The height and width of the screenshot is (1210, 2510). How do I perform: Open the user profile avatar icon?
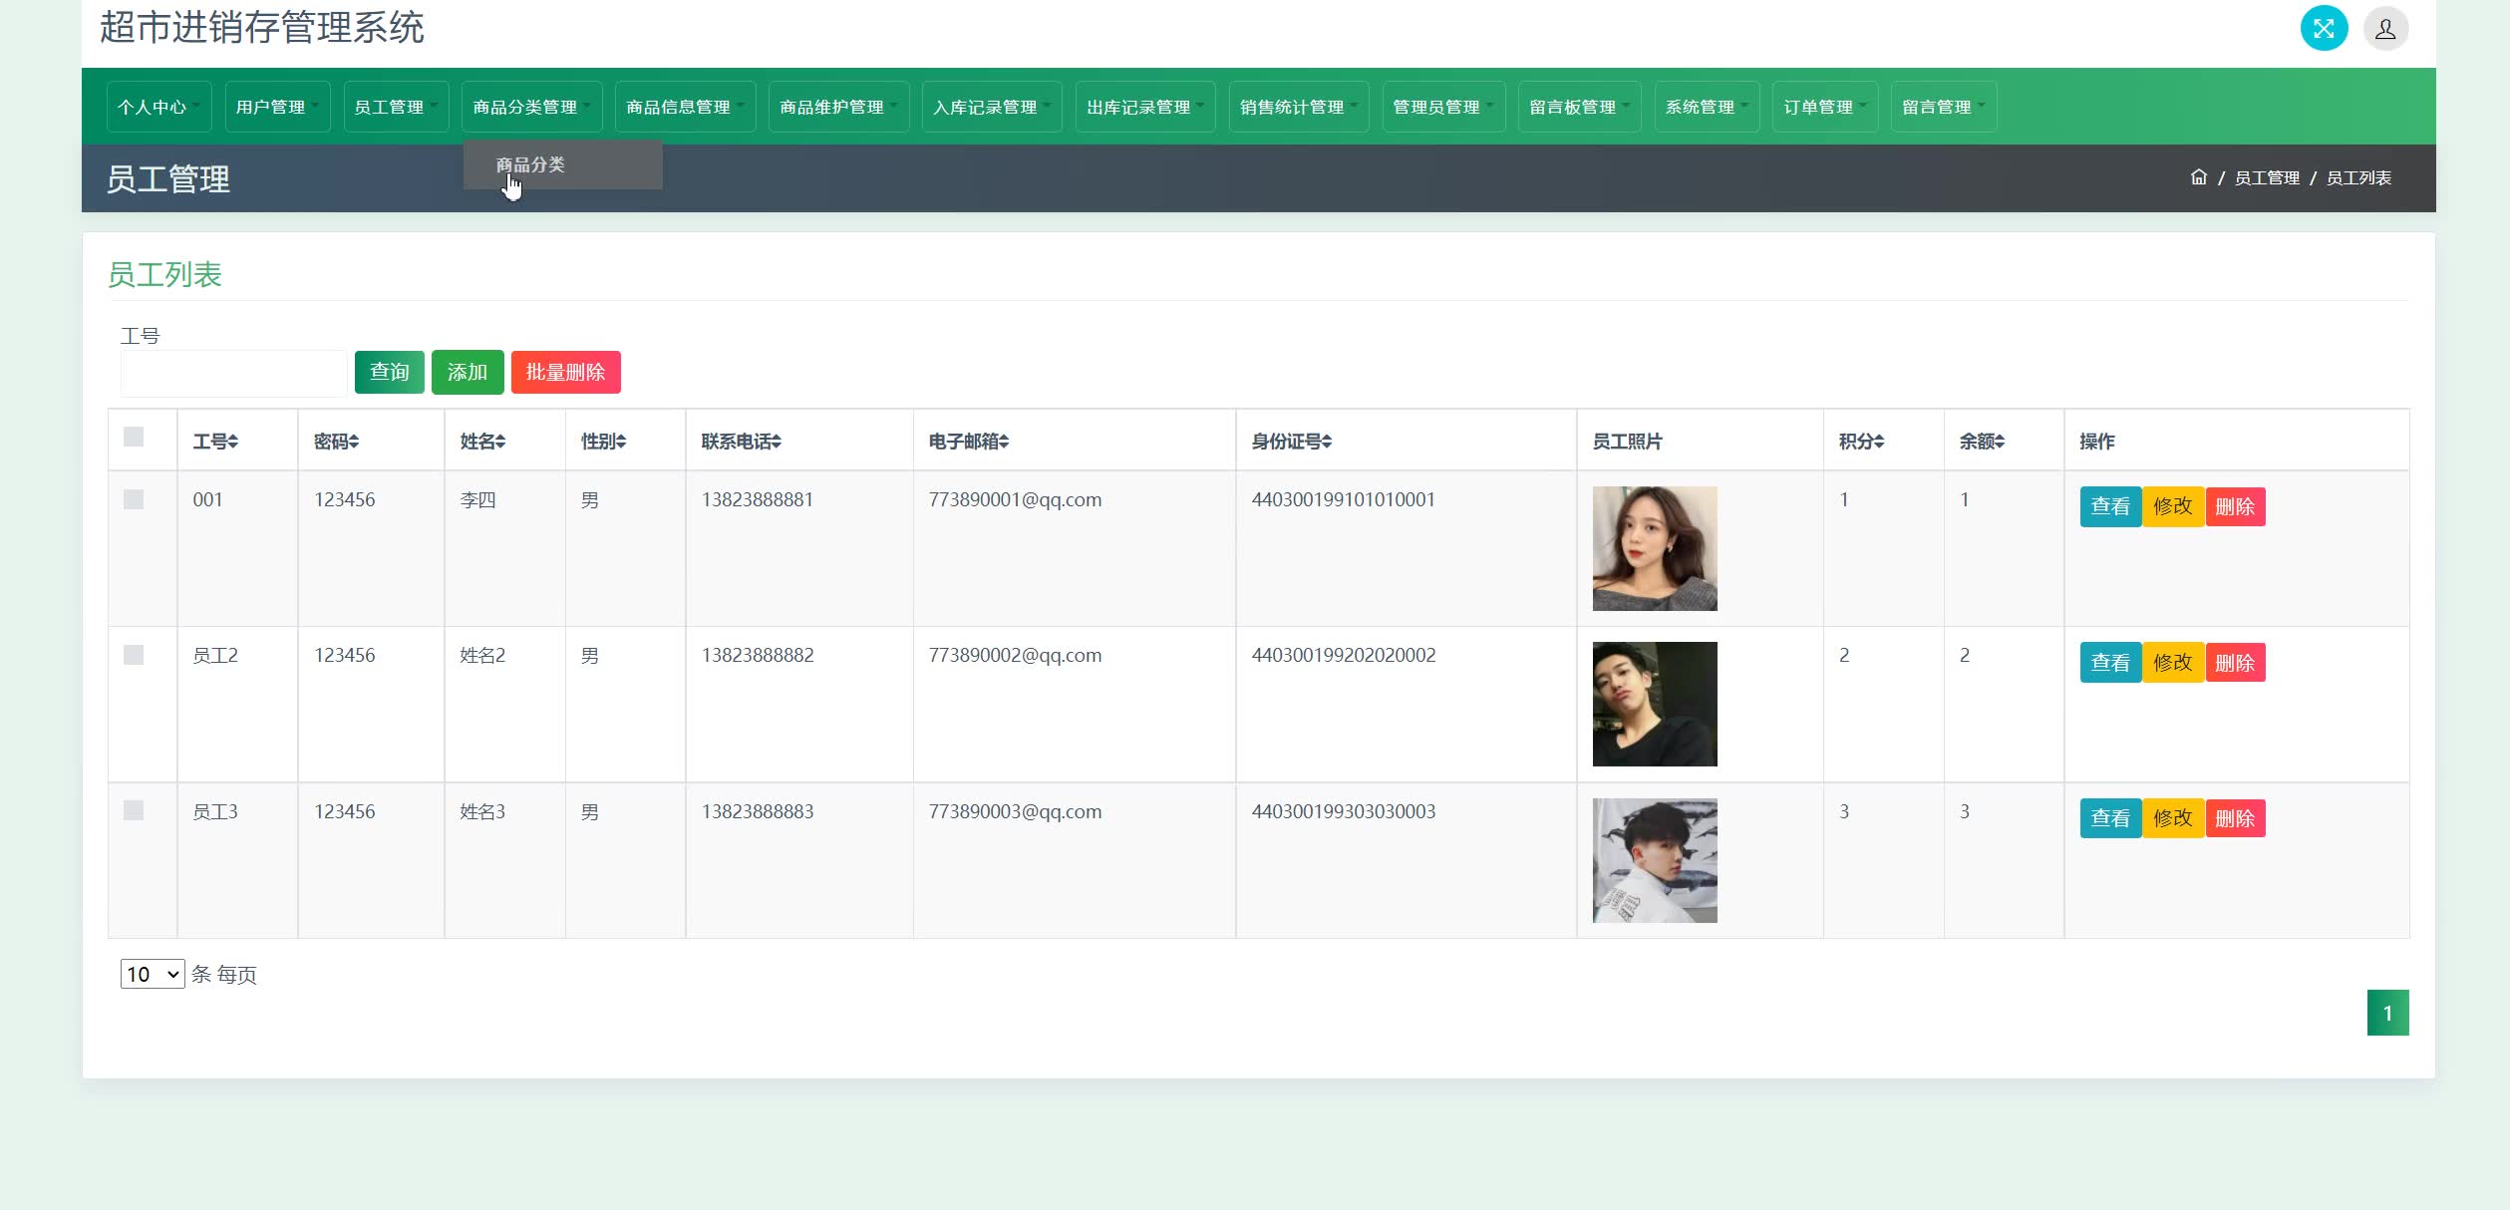(x=2385, y=29)
